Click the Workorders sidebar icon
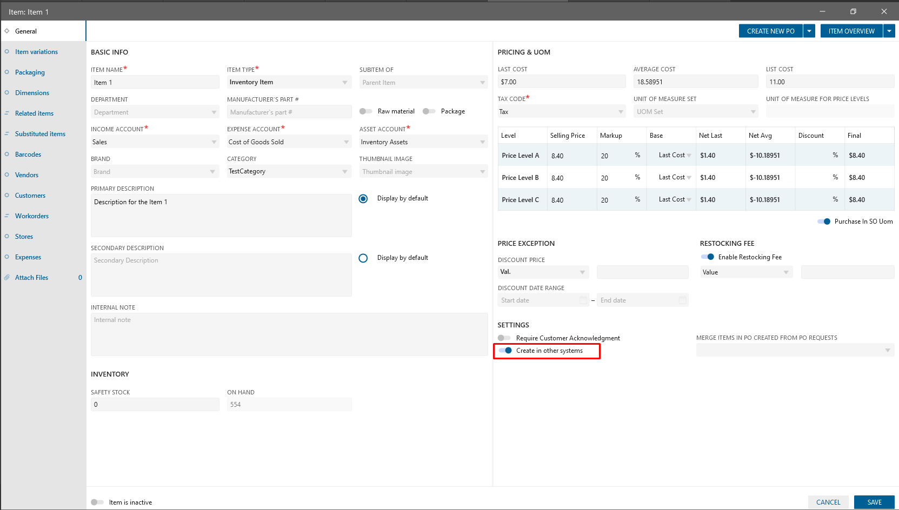The height and width of the screenshot is (510, 899). (7, 216)
